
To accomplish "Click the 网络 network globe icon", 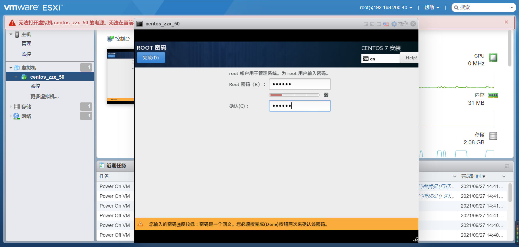I will click(16, 116).
